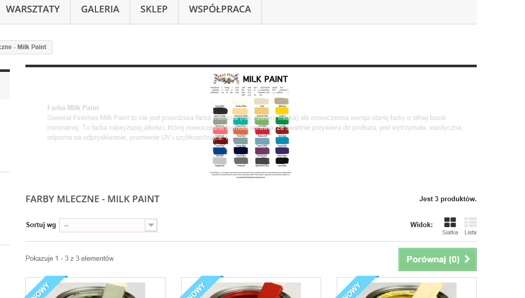Click the Sortuj wg select field
The width and height of the screenshot is (525, 298).
pos(108,225)
